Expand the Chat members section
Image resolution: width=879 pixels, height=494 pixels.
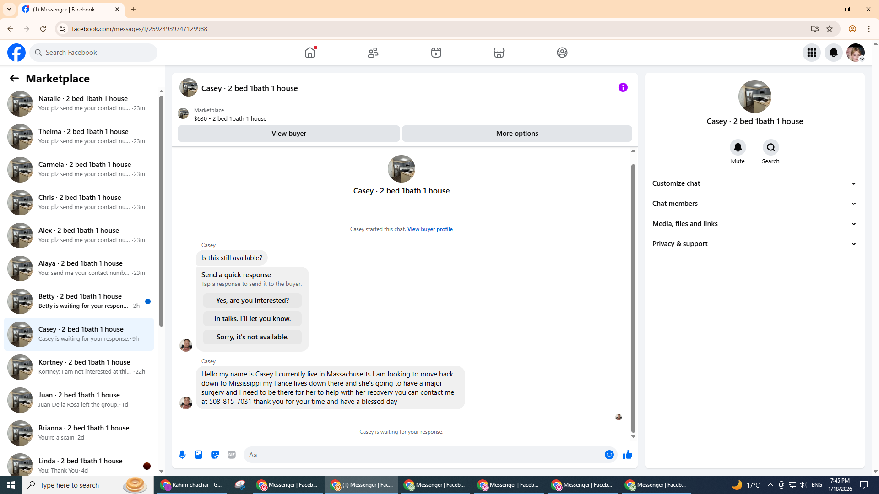pos(754,204)
